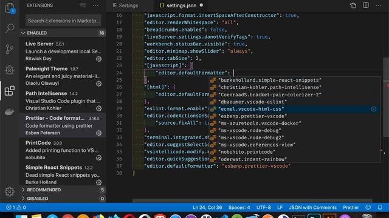Click Ln 24, Col 36 cursor position
This screenshot has height=218, width=389.
(x=207, y=207)
